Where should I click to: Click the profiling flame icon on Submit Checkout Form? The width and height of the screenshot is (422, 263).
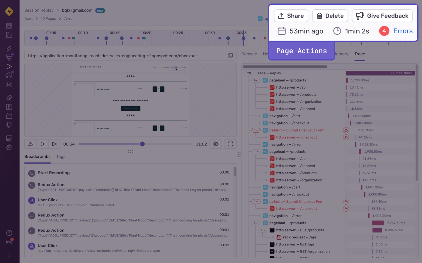tap(346, 130)
